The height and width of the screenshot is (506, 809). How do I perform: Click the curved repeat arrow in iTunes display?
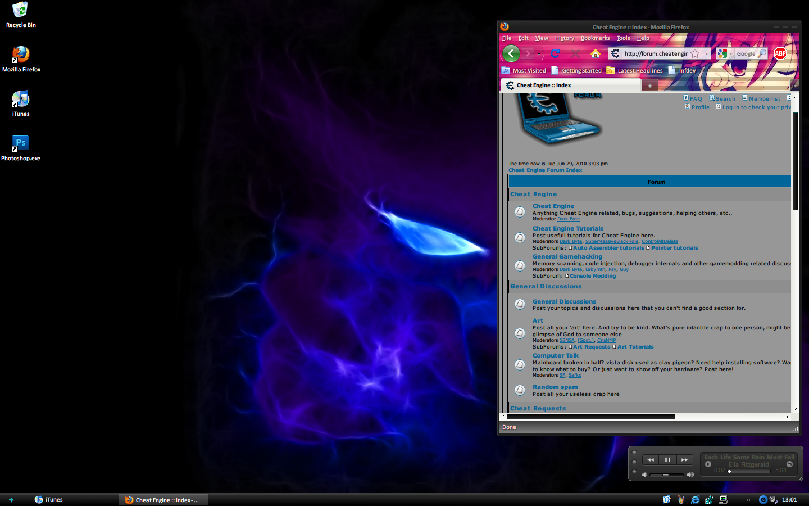(x=789, y=464)
